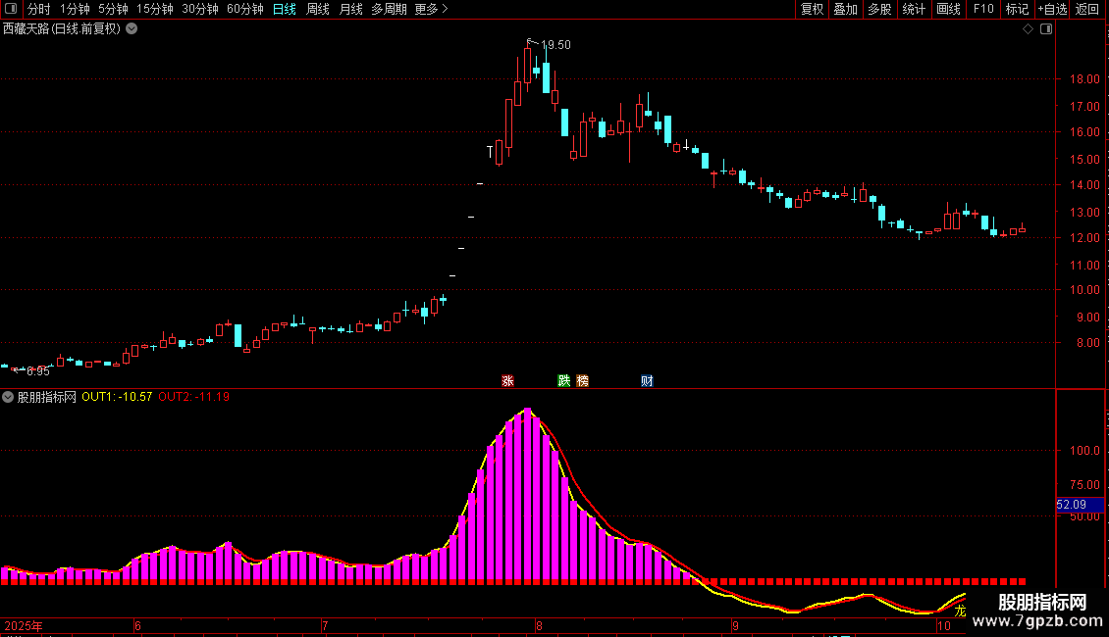The height and width of the screenshot is (637, 1109).
Task: Click the month 8 timeline marker
Action: 539,625
